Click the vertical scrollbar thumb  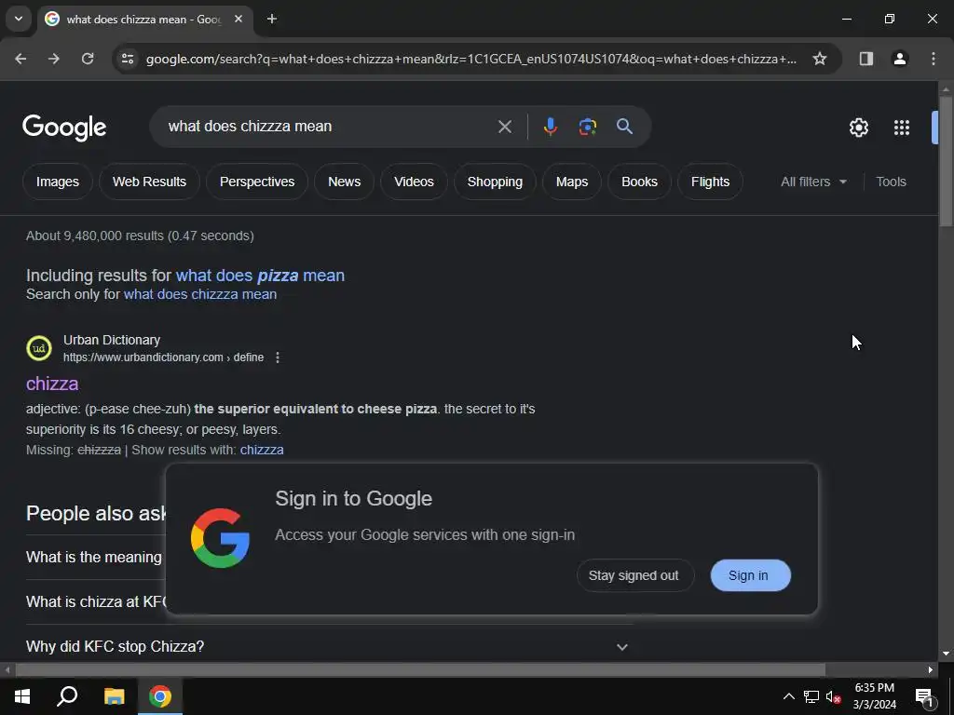[x=946, y=161]
